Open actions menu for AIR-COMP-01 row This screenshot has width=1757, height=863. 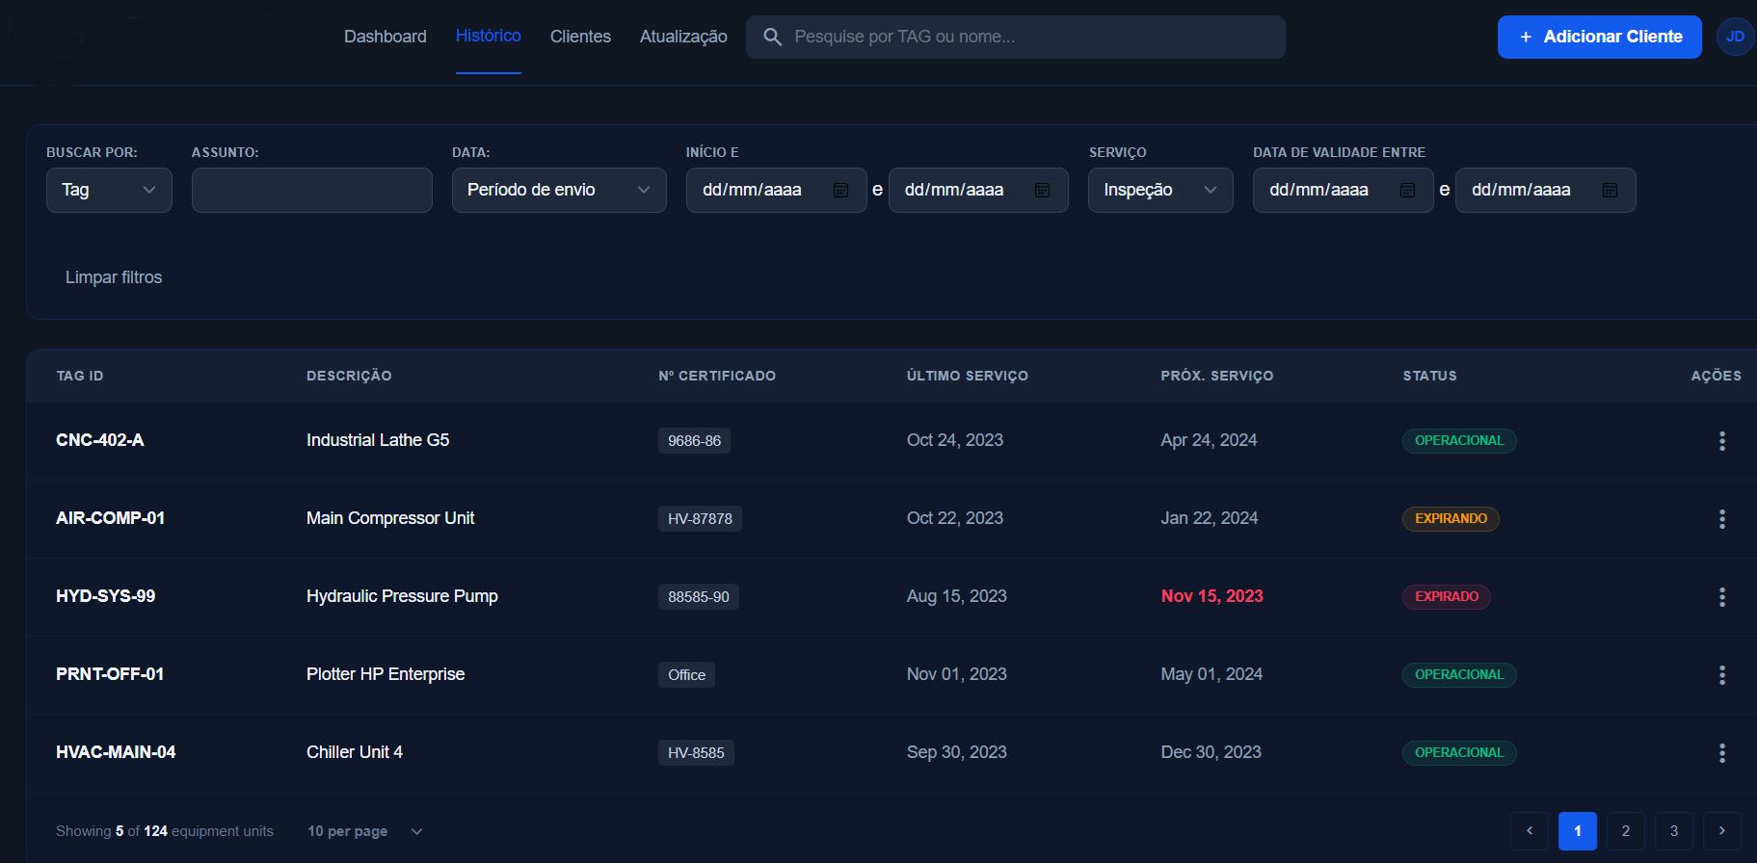pos(1721,519)
